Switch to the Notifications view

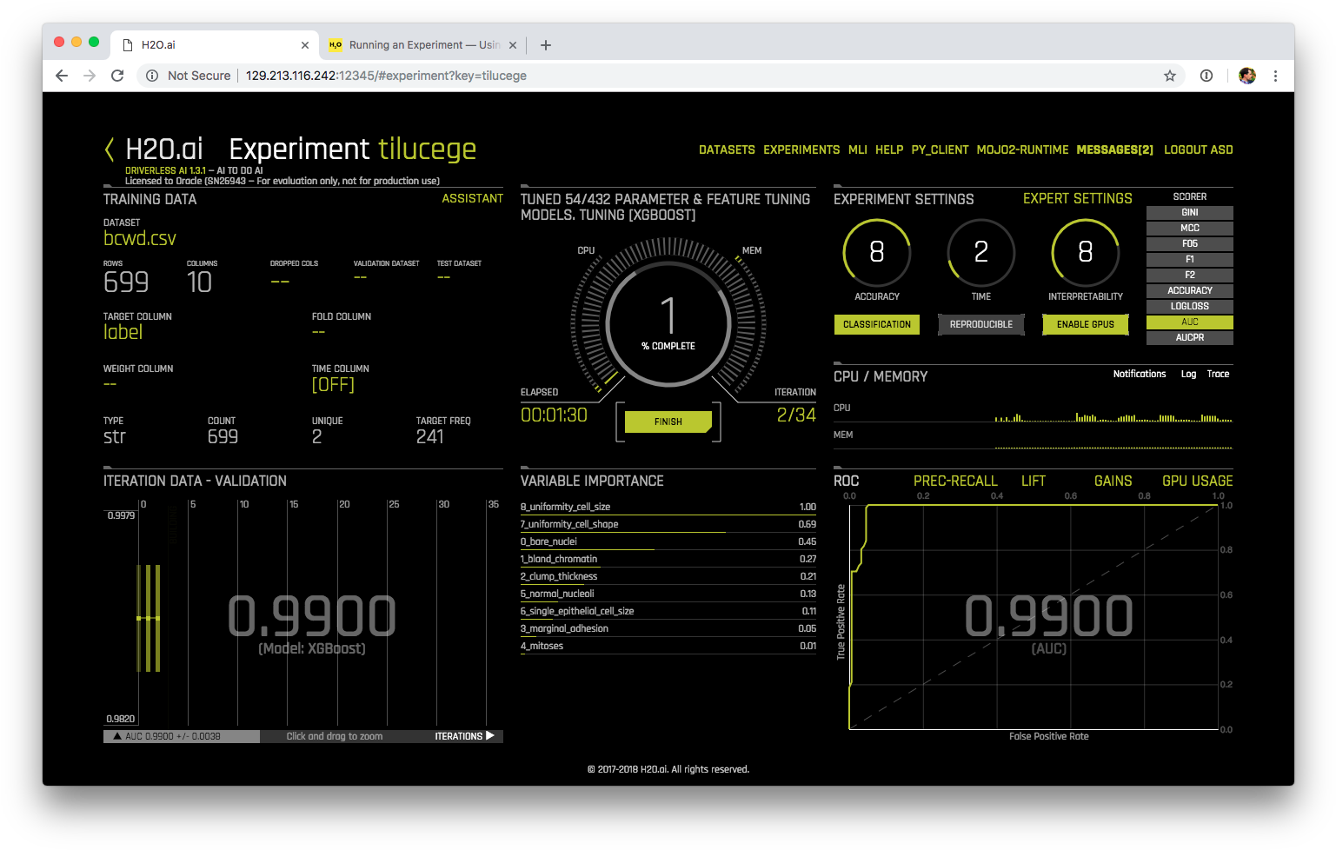[1140, 374]
